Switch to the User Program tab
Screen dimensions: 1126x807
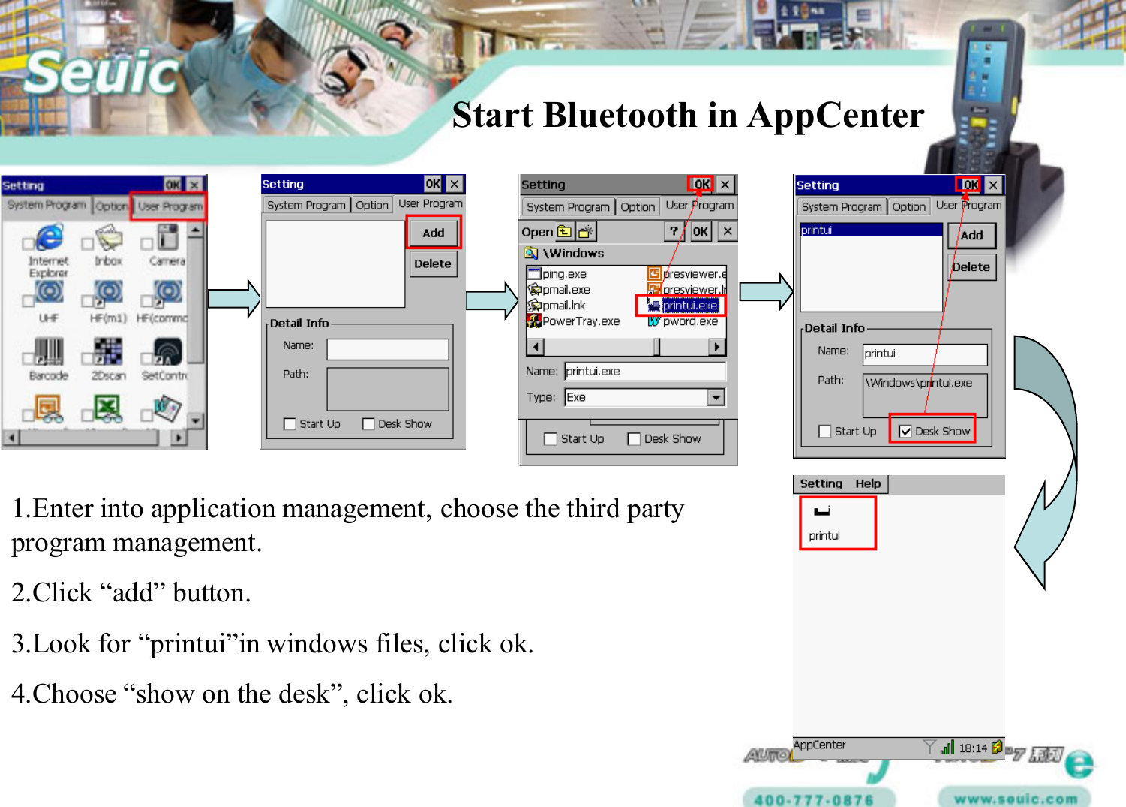coord(169,205)
